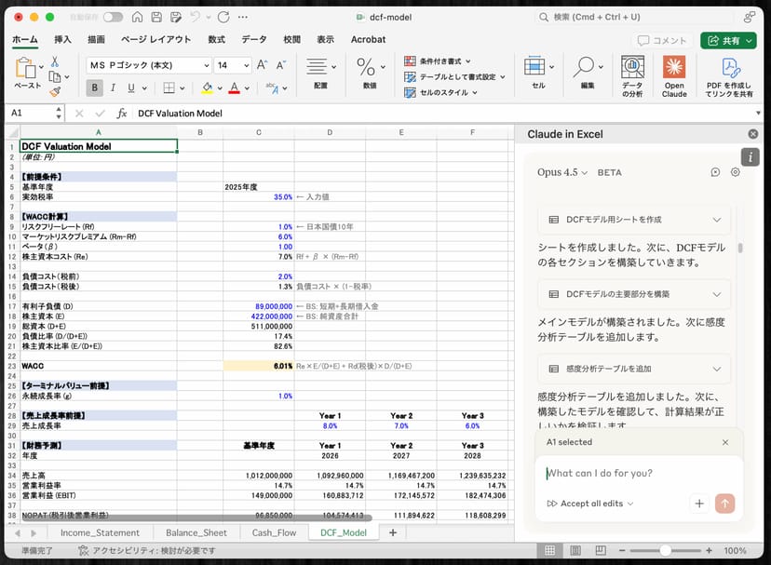This screenshot has width=771, height=565.
Task: Toggle bold formatting
Action: [94, 88]
